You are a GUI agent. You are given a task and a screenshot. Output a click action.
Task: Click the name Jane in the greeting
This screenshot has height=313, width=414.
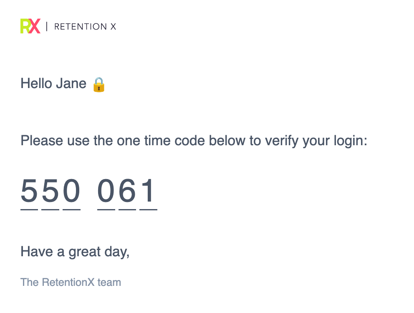click(71, 83)
